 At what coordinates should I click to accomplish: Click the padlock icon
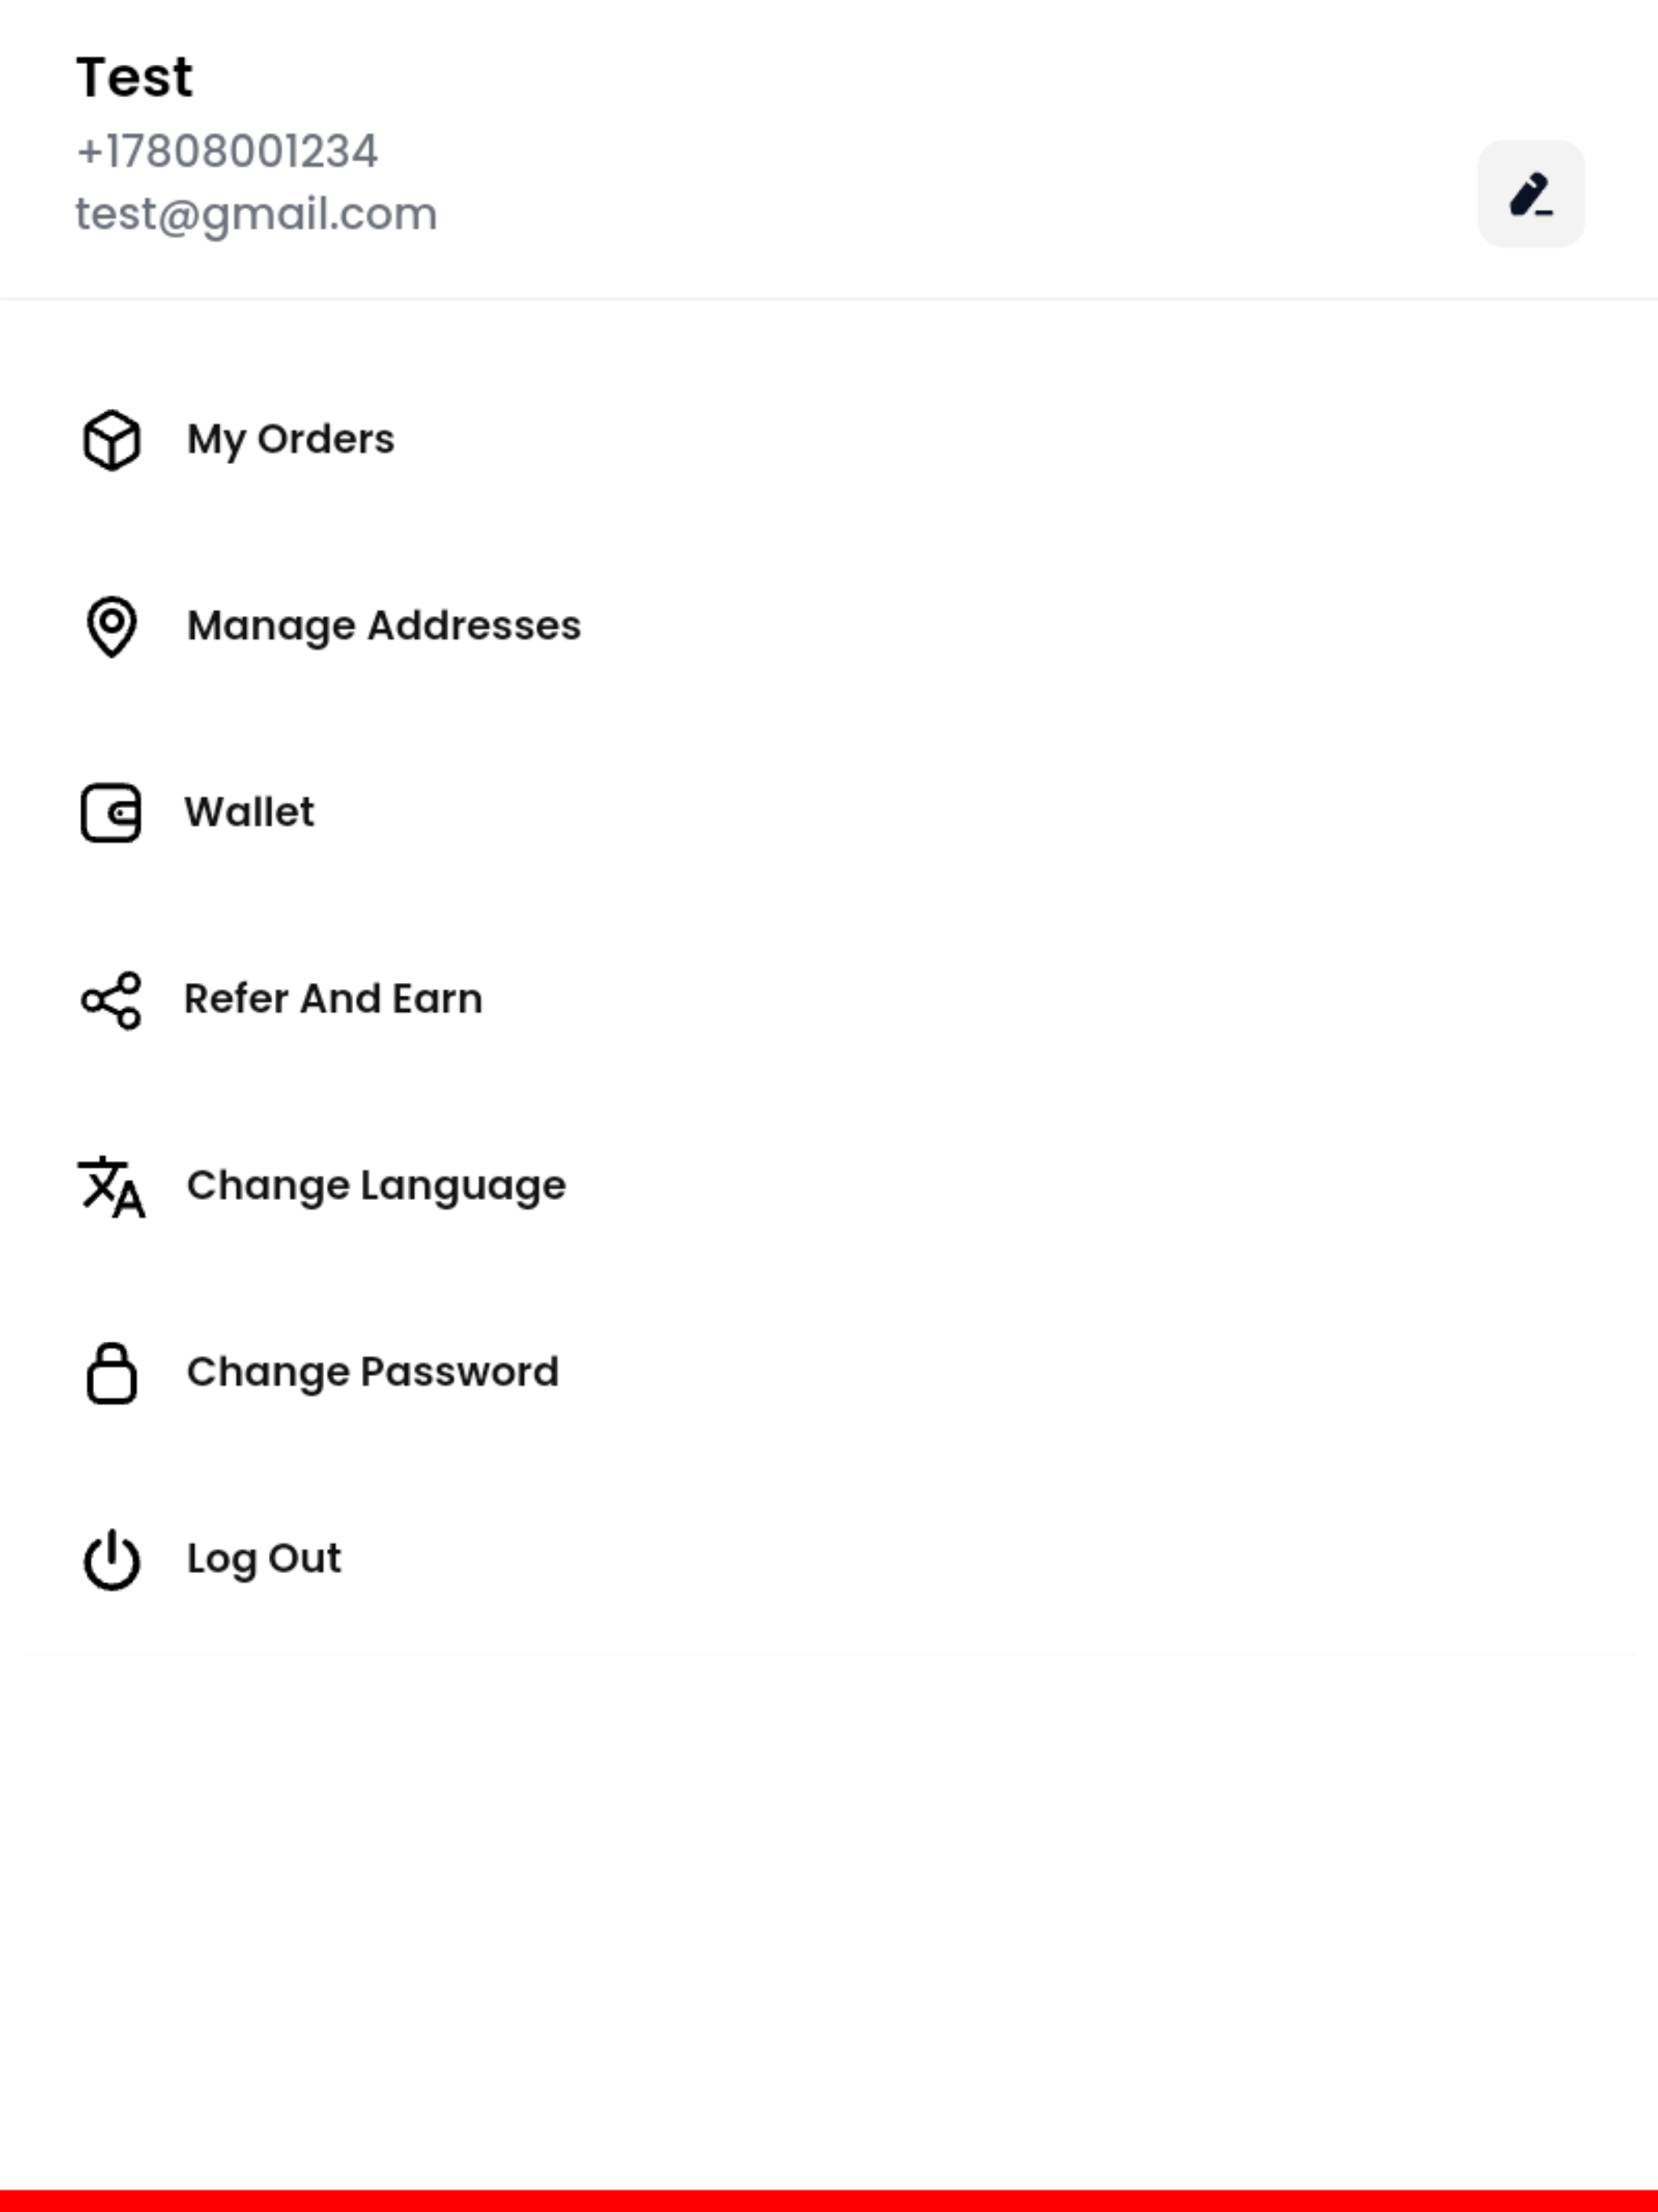pyautogui.click(x=111, y=1373)
